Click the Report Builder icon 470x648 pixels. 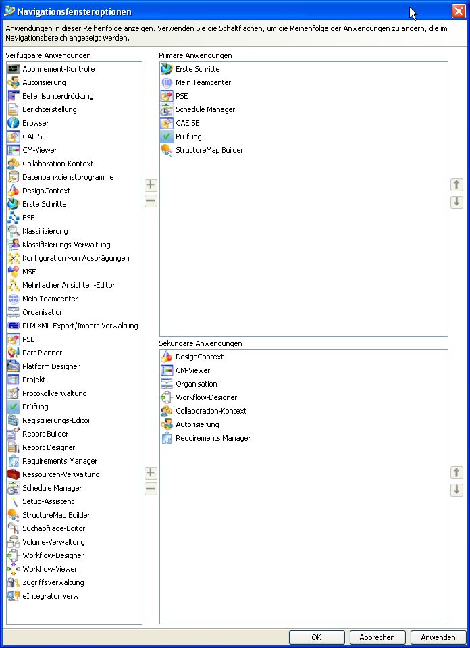14,434
